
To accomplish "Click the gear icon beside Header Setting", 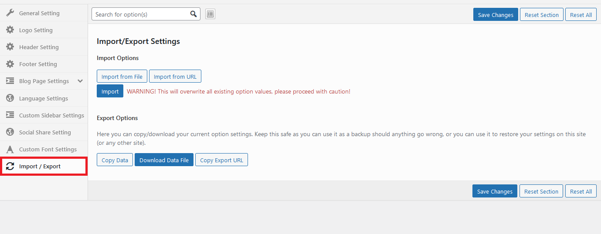I will coord(10,47).
